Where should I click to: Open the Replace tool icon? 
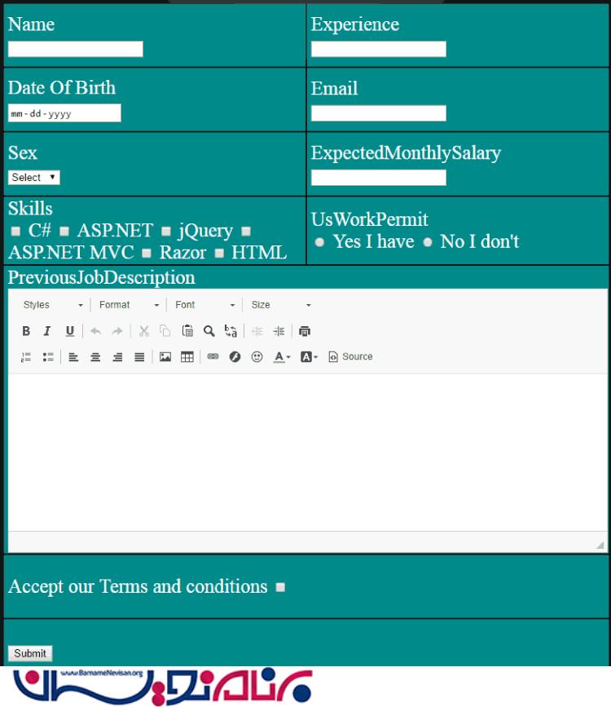point(231,331)
